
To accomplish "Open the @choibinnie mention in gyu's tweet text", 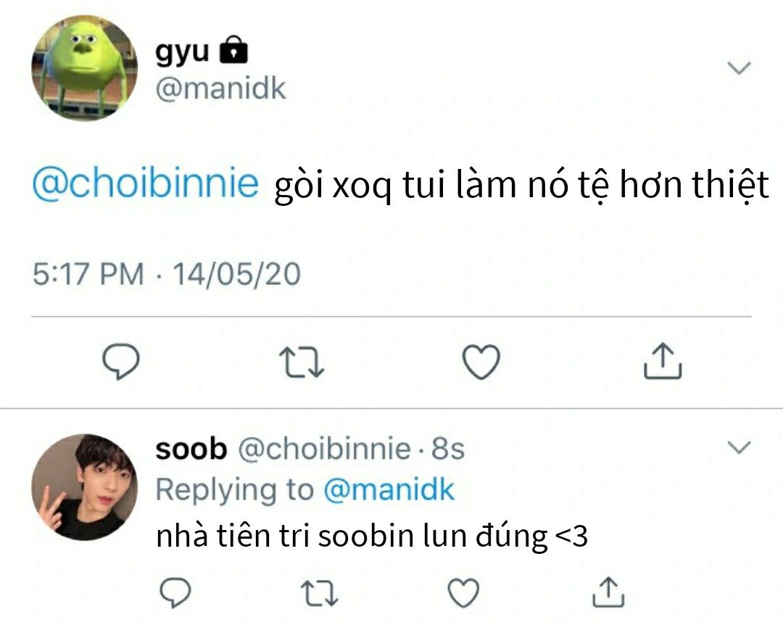I will tap(145, 185).
